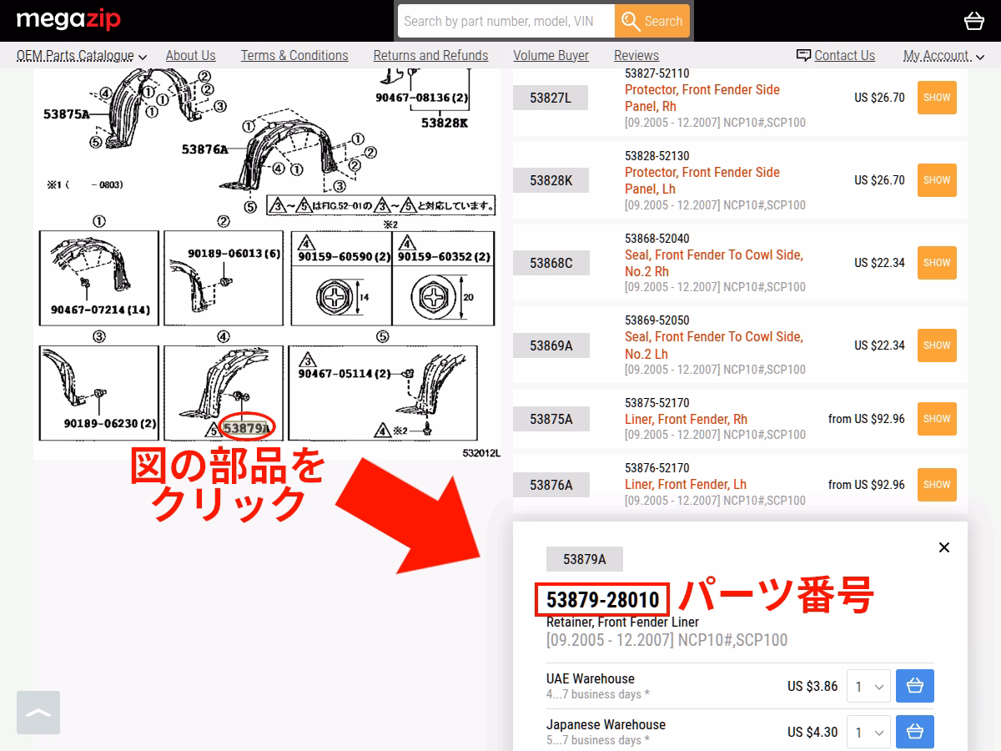Show prices for part 53876A

tap(937, 485)
